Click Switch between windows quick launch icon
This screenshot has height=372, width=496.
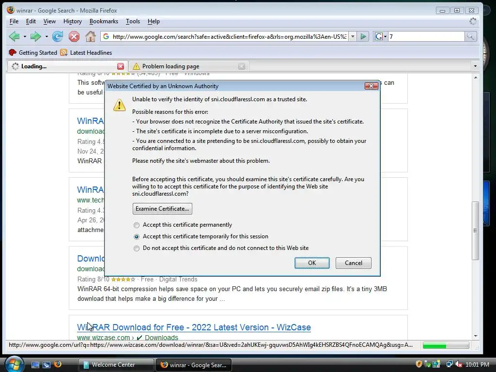click(x=46, y=365)
